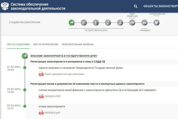Click the green arrow timeline section icon
The width and height of the screenshot is (178, 119).
25,56
